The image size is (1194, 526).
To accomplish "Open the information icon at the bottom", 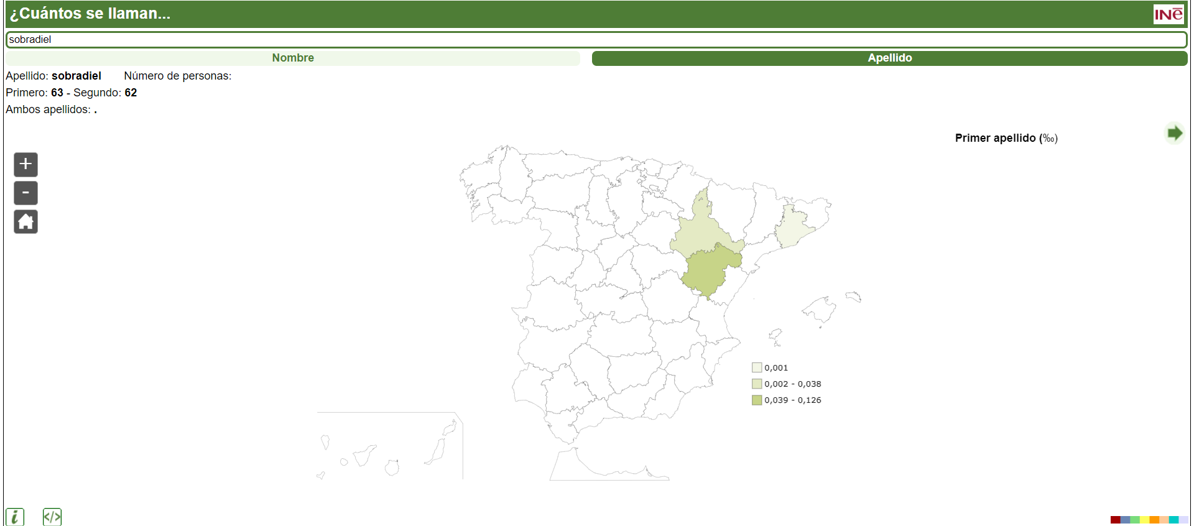I will tap(15, 517).
